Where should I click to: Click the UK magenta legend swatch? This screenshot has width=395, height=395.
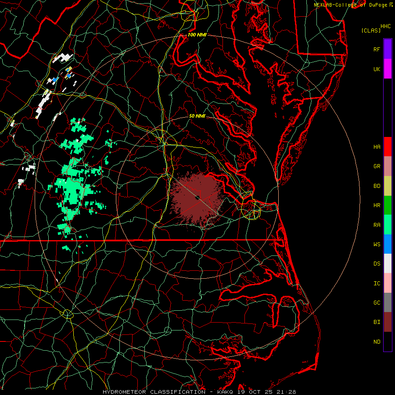click(x=388, y=69)
